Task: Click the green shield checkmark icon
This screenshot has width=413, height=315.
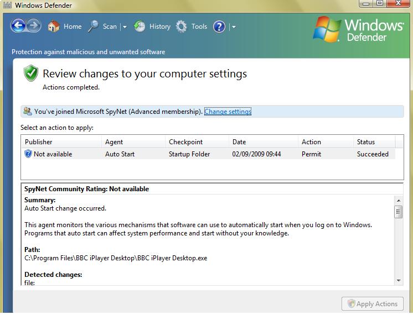Action: click(31, 73)
